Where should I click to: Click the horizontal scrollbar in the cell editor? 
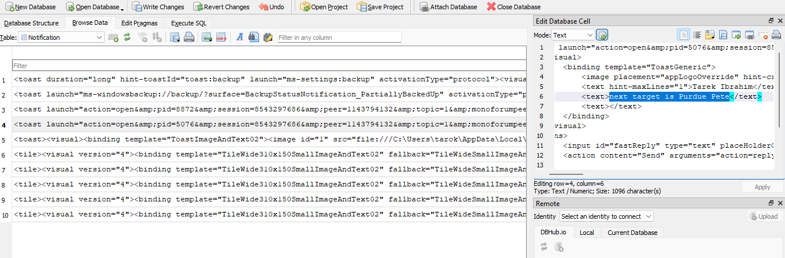pos(566,174)
